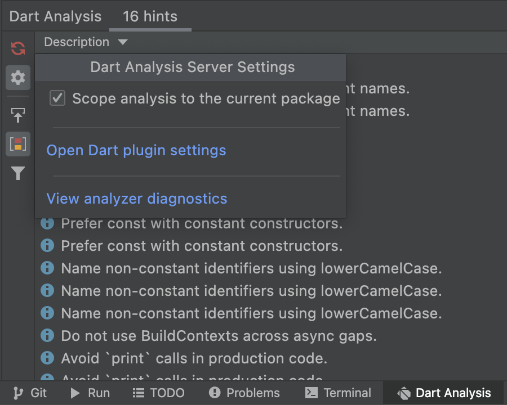Click the Description column header
The height and width of the screenshot is (405, 507).
[77, 42]
